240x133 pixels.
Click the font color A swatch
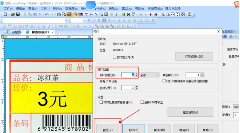(x=110, y=20)
